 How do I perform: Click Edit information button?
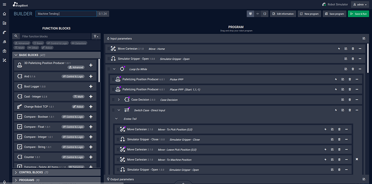point(283,14)
